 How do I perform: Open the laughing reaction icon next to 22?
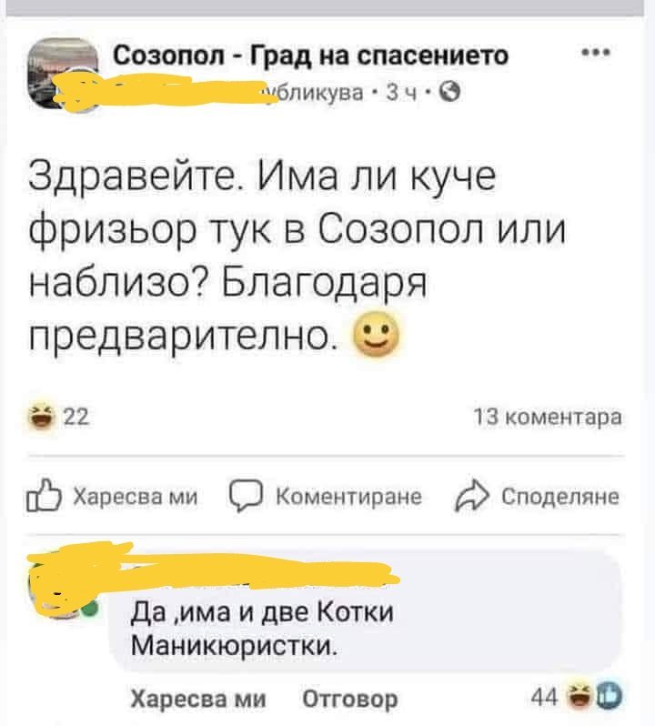(x=42, y=417)
